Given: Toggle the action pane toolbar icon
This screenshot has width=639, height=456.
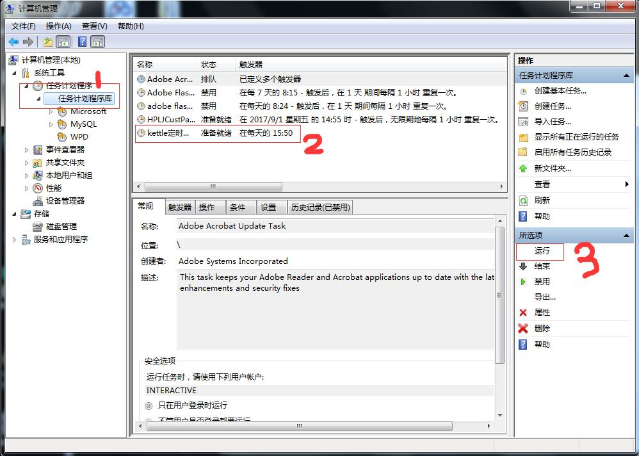Looking at the screenshot, I should (98, 42).
